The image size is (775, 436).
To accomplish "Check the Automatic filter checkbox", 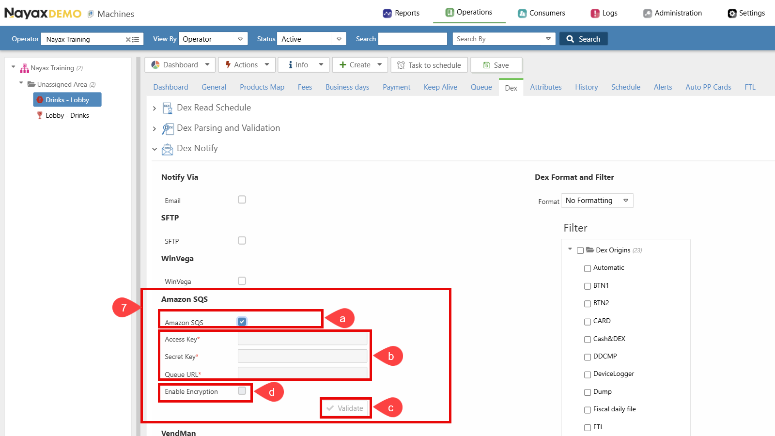I will point(588,268).
